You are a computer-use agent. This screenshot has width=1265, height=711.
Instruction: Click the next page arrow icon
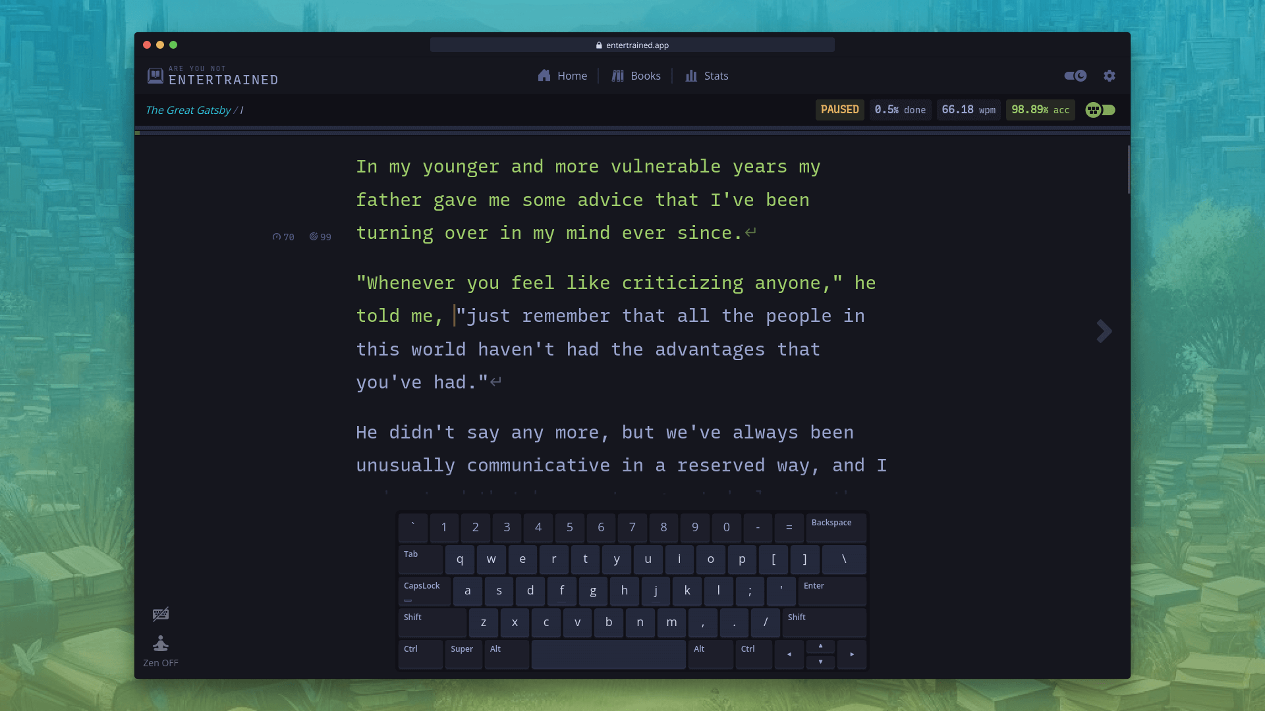pyautogui.click(x=1104, y=330)
